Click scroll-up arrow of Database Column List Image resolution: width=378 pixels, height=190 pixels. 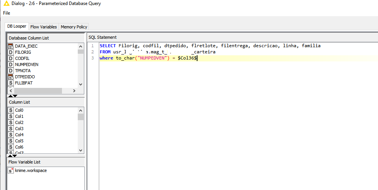(x=80, y=46)
